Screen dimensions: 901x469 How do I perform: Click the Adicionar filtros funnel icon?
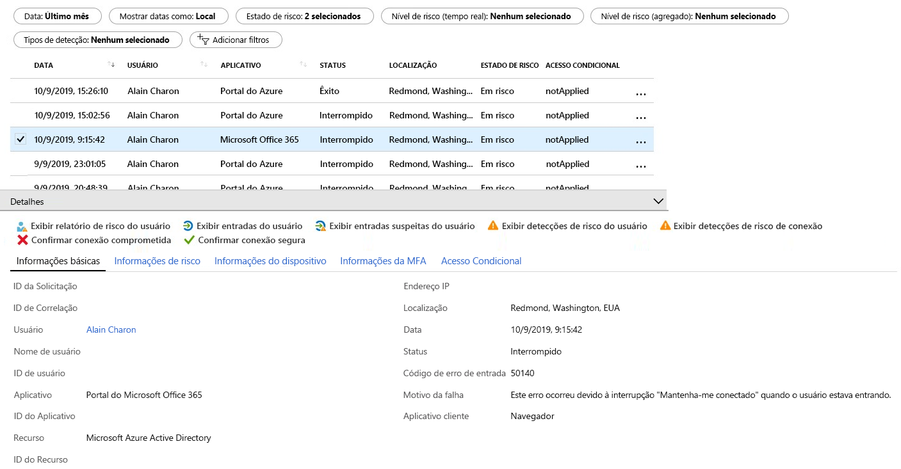(204, 40)
